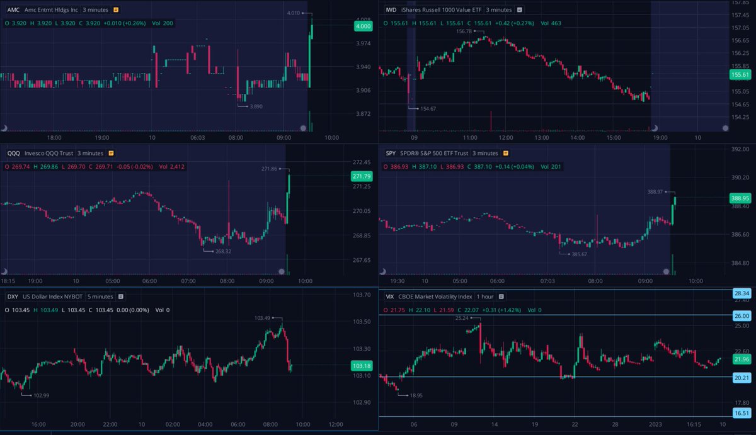Open the AMC chart studies legend icon
756x435 pixels.
click(x=117, y=10)
